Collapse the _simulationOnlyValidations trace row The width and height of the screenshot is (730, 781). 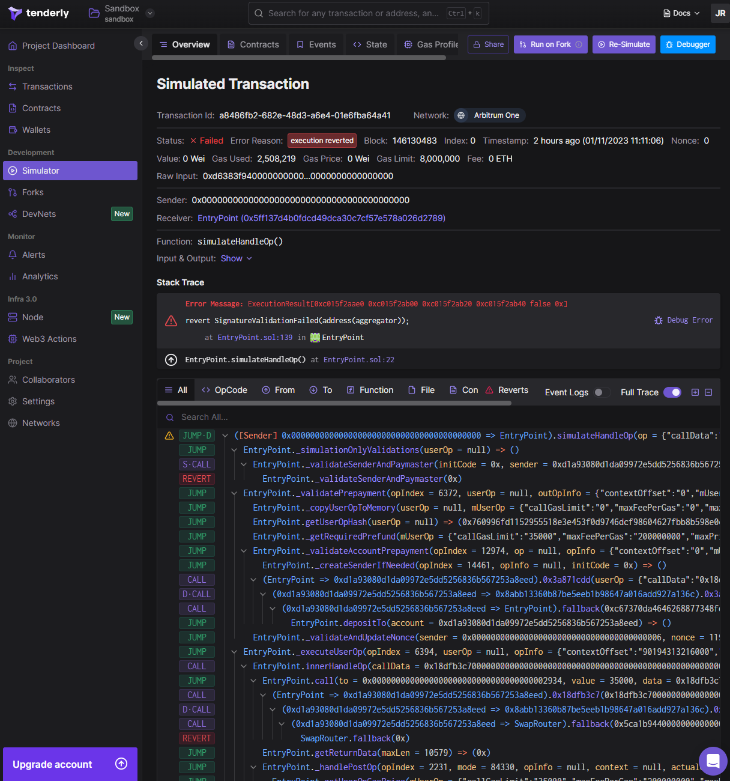[x=235, y=450]
